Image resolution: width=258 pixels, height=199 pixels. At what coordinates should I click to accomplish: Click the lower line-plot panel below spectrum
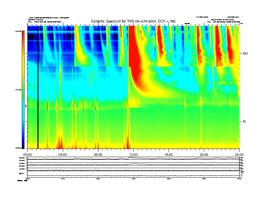point(133,167)
